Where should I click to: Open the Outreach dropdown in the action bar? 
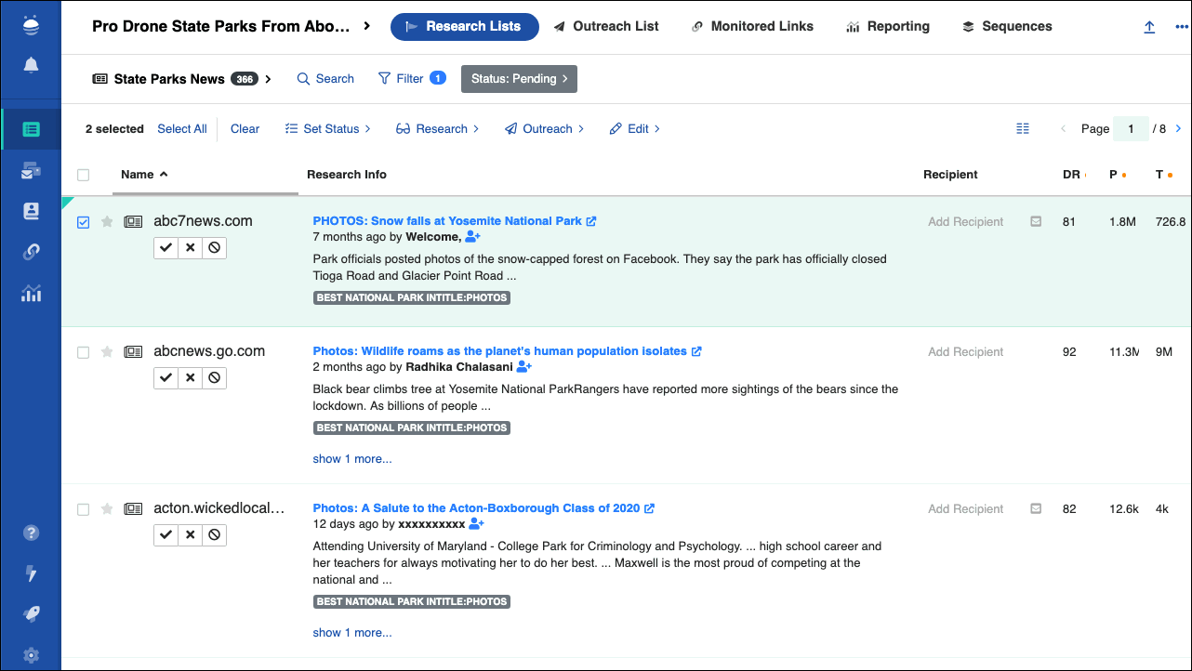coord(544,128)
